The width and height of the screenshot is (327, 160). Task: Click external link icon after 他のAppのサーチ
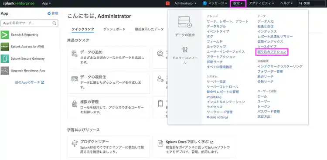click(x=43, y=82)
